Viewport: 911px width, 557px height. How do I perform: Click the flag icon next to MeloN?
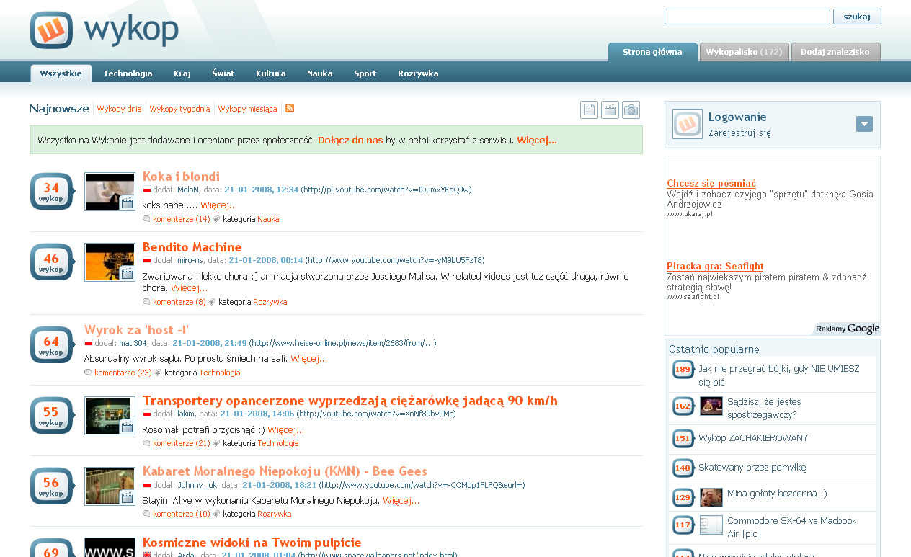147,190
